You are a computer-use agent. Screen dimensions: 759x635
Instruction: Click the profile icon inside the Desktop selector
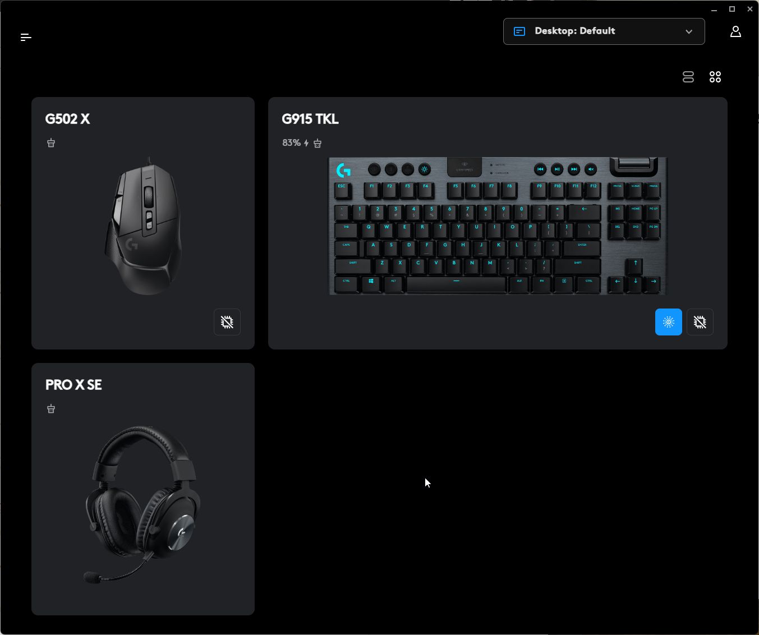point(519,31)
